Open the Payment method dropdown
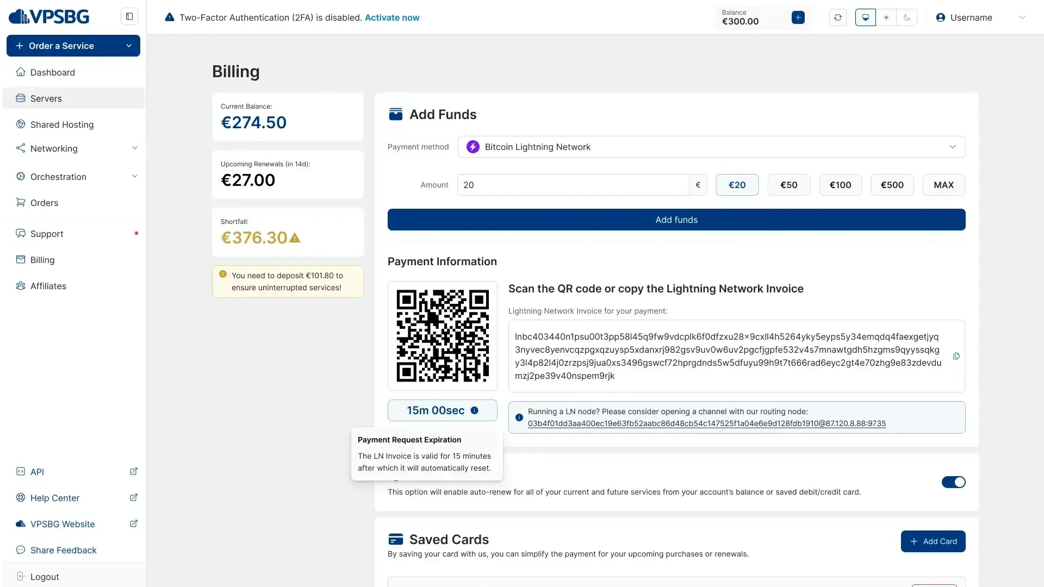The height and width of the screenshot is (587, 1044). 711,147
